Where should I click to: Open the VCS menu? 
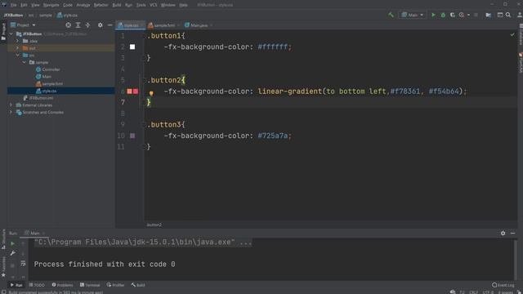point(153,5)
